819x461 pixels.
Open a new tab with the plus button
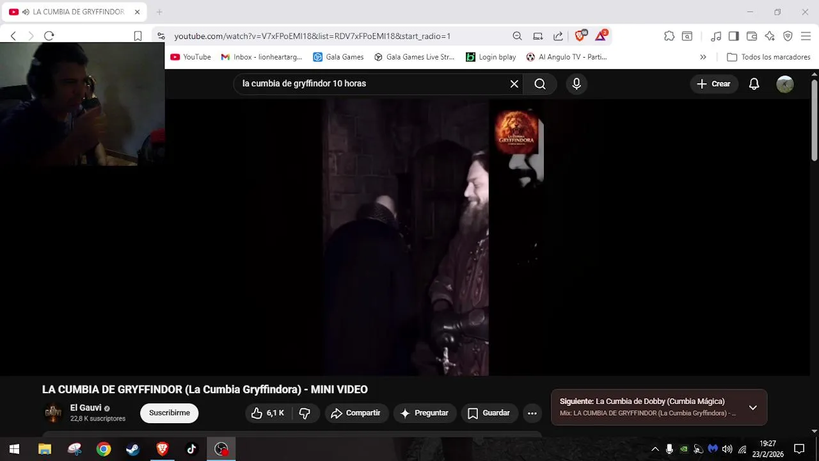pyautogui.click(x=159, y=12)
